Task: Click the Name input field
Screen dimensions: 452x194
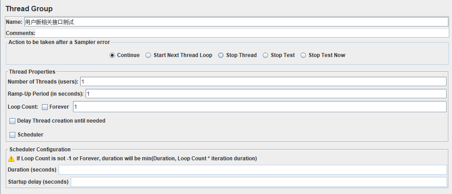Action: point(236,22)
